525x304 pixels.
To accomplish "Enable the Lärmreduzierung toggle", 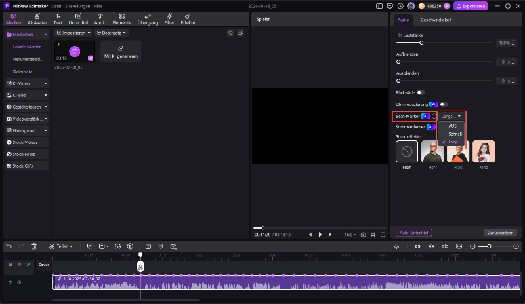I will tap(444, 104).
